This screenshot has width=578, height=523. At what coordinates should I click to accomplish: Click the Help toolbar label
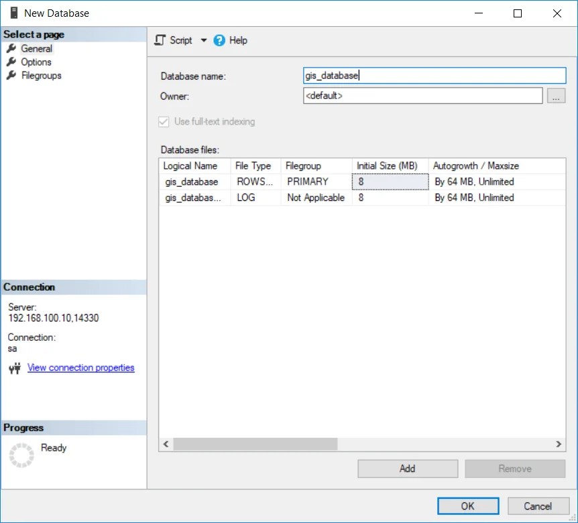click(x=238, y=40)
